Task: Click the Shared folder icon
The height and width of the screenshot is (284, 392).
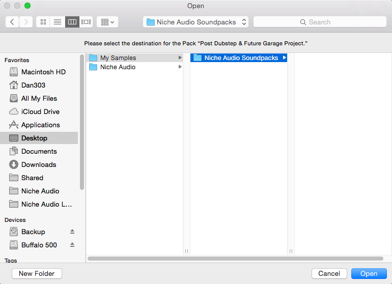Action: (14, 178)
